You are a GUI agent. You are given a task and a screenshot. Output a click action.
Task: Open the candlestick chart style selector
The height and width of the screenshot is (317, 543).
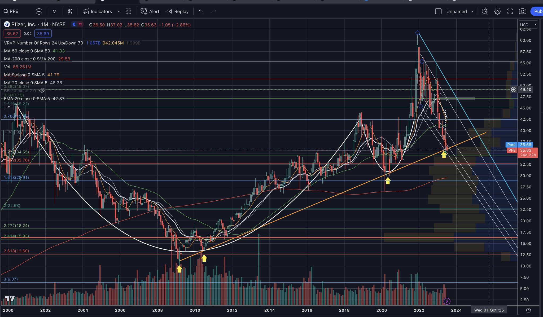[70, 11]
